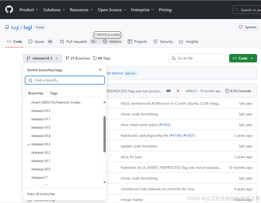
Task: Expand the Solutions menu
Action: 54,10
